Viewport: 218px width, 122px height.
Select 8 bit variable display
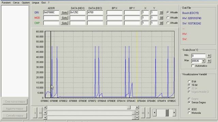[x=189, y=81]
